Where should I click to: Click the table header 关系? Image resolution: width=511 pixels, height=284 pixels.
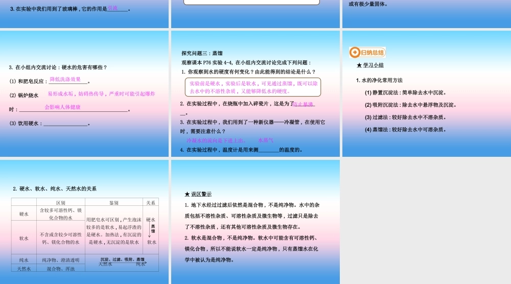pyautogui.click(x=151, y=203)
